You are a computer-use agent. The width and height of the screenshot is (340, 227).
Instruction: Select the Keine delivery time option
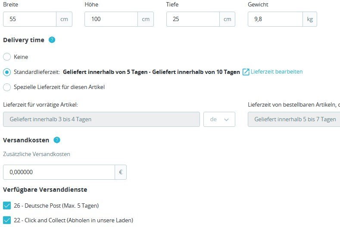click(7, 57)
